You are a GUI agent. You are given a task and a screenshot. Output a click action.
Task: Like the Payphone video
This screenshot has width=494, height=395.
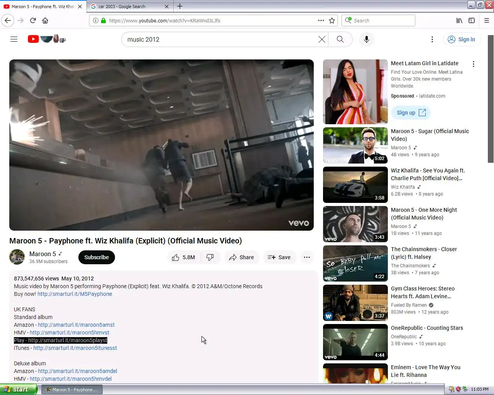point(184,257)
